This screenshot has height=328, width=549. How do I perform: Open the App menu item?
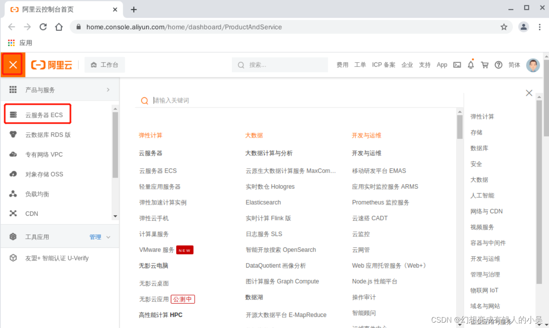[442, 65]
